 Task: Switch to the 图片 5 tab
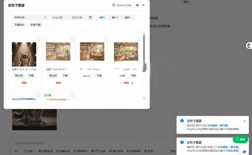(115, 17)
